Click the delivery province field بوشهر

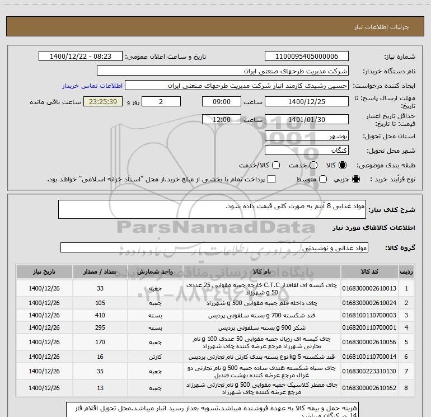(307, 136)
